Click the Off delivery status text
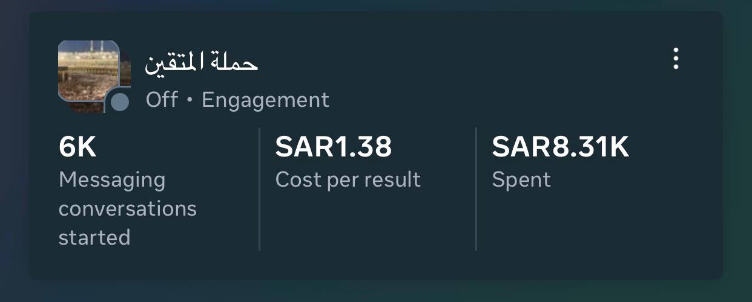 coord(162,100)
